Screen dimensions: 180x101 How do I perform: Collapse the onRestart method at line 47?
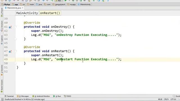pyautogui.click(x=15, y=51)
